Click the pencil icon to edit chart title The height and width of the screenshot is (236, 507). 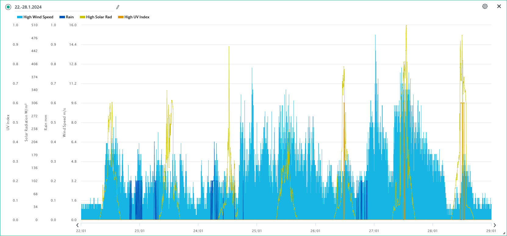[x=118, y=7]
